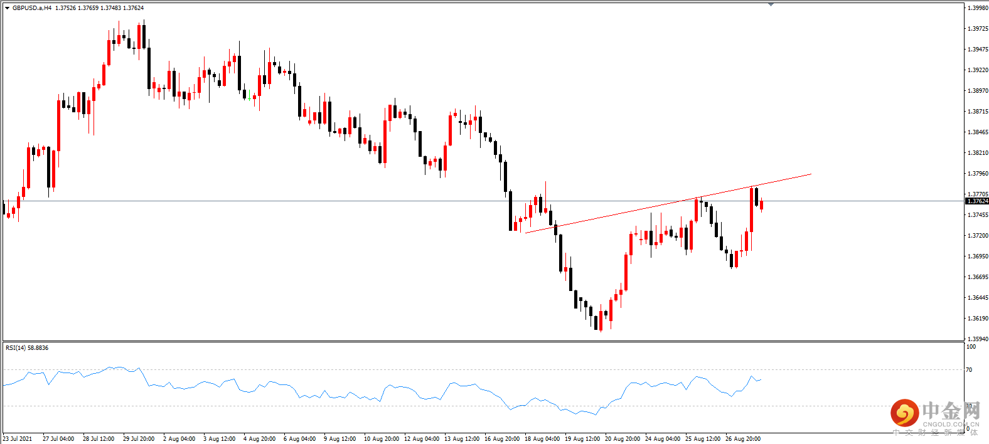
Task: Select the red ascending trendline
Action: tap(668, 203)
